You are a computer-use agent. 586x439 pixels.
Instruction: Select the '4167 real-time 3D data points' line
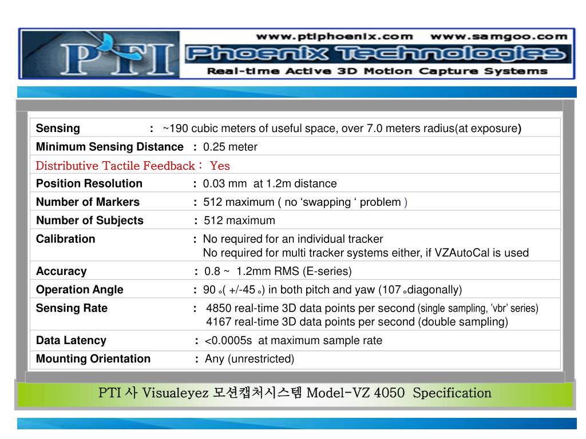357,322
